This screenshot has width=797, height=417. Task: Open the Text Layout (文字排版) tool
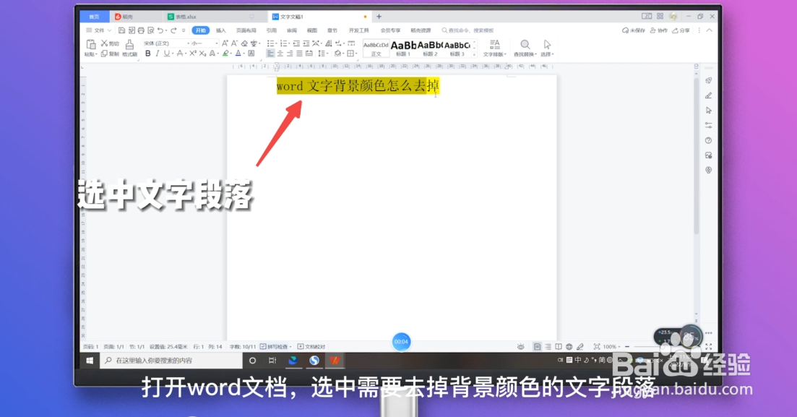pyautogui.click(x=494, y=48)
